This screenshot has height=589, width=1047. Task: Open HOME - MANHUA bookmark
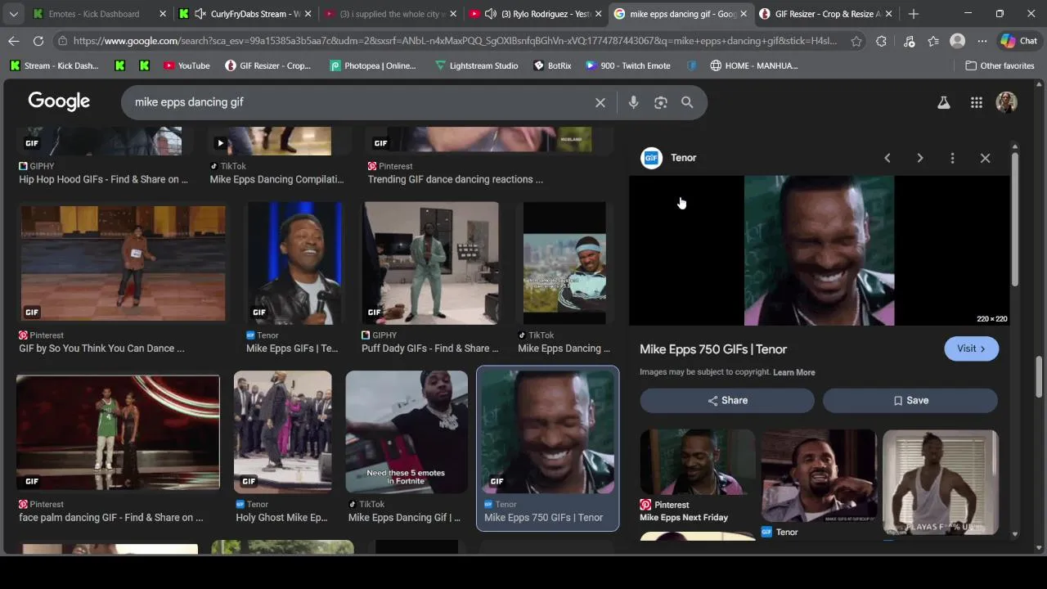(x=754, y=65)
